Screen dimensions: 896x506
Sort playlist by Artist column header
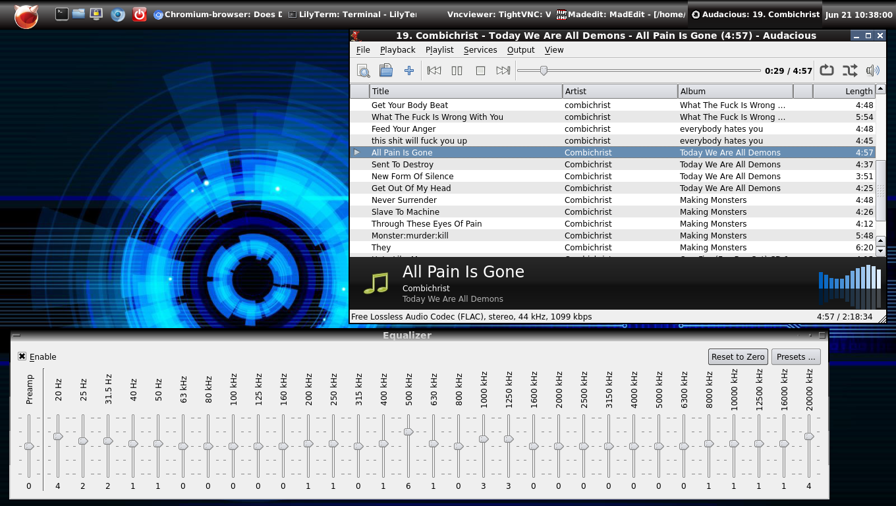(x=620, y=92)
